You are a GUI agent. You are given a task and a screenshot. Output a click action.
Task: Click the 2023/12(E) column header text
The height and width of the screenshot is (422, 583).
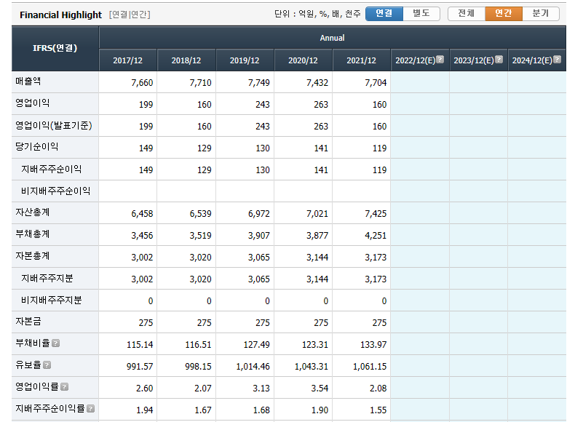point(474,60)
